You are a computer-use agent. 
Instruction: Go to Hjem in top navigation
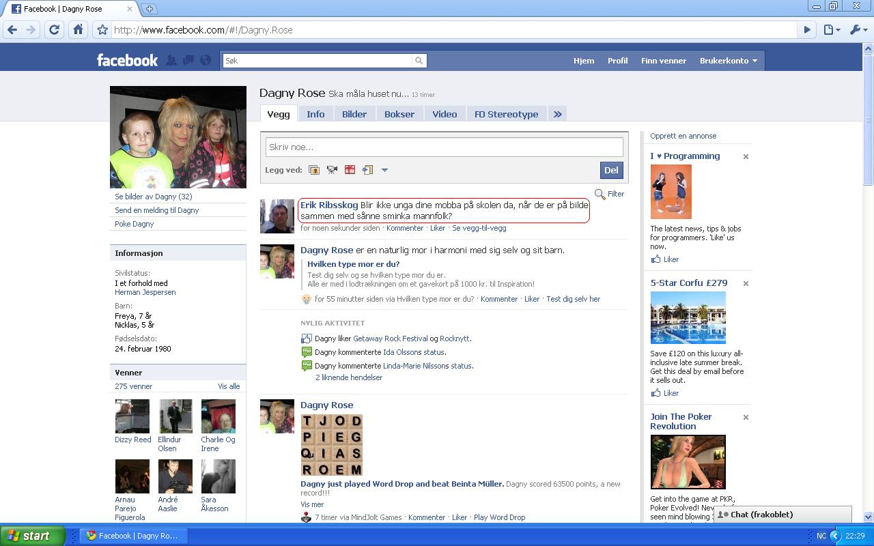[x=584, y=61]
